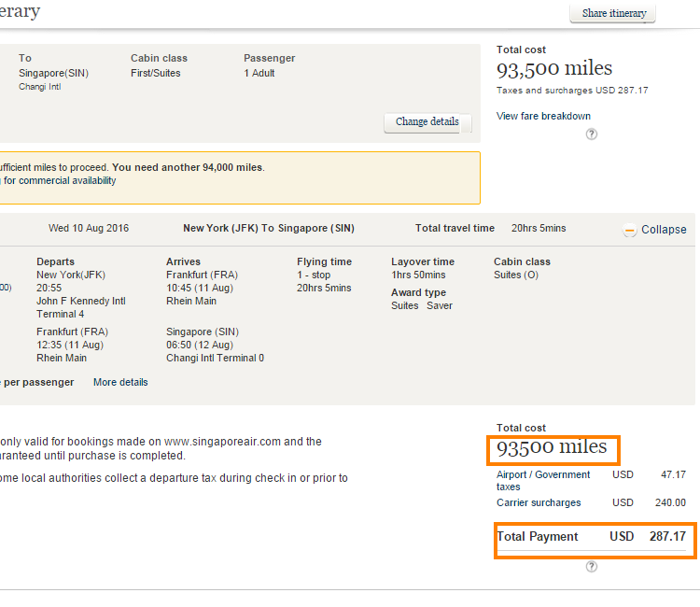The height and width of the screenshot is (607, 700).
Task: Click the highlighted 93500 miles total
Action: click(x=553, y=448)
